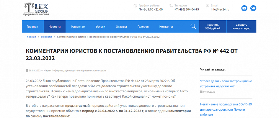Click the envelope Email icon
Screen dimensions: 279x118
coord(207,6)
